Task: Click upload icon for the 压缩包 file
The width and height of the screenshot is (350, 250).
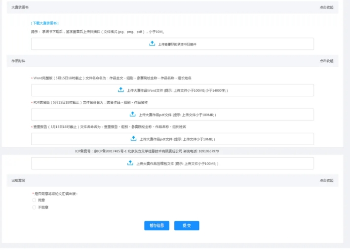Action: [130, 163]
